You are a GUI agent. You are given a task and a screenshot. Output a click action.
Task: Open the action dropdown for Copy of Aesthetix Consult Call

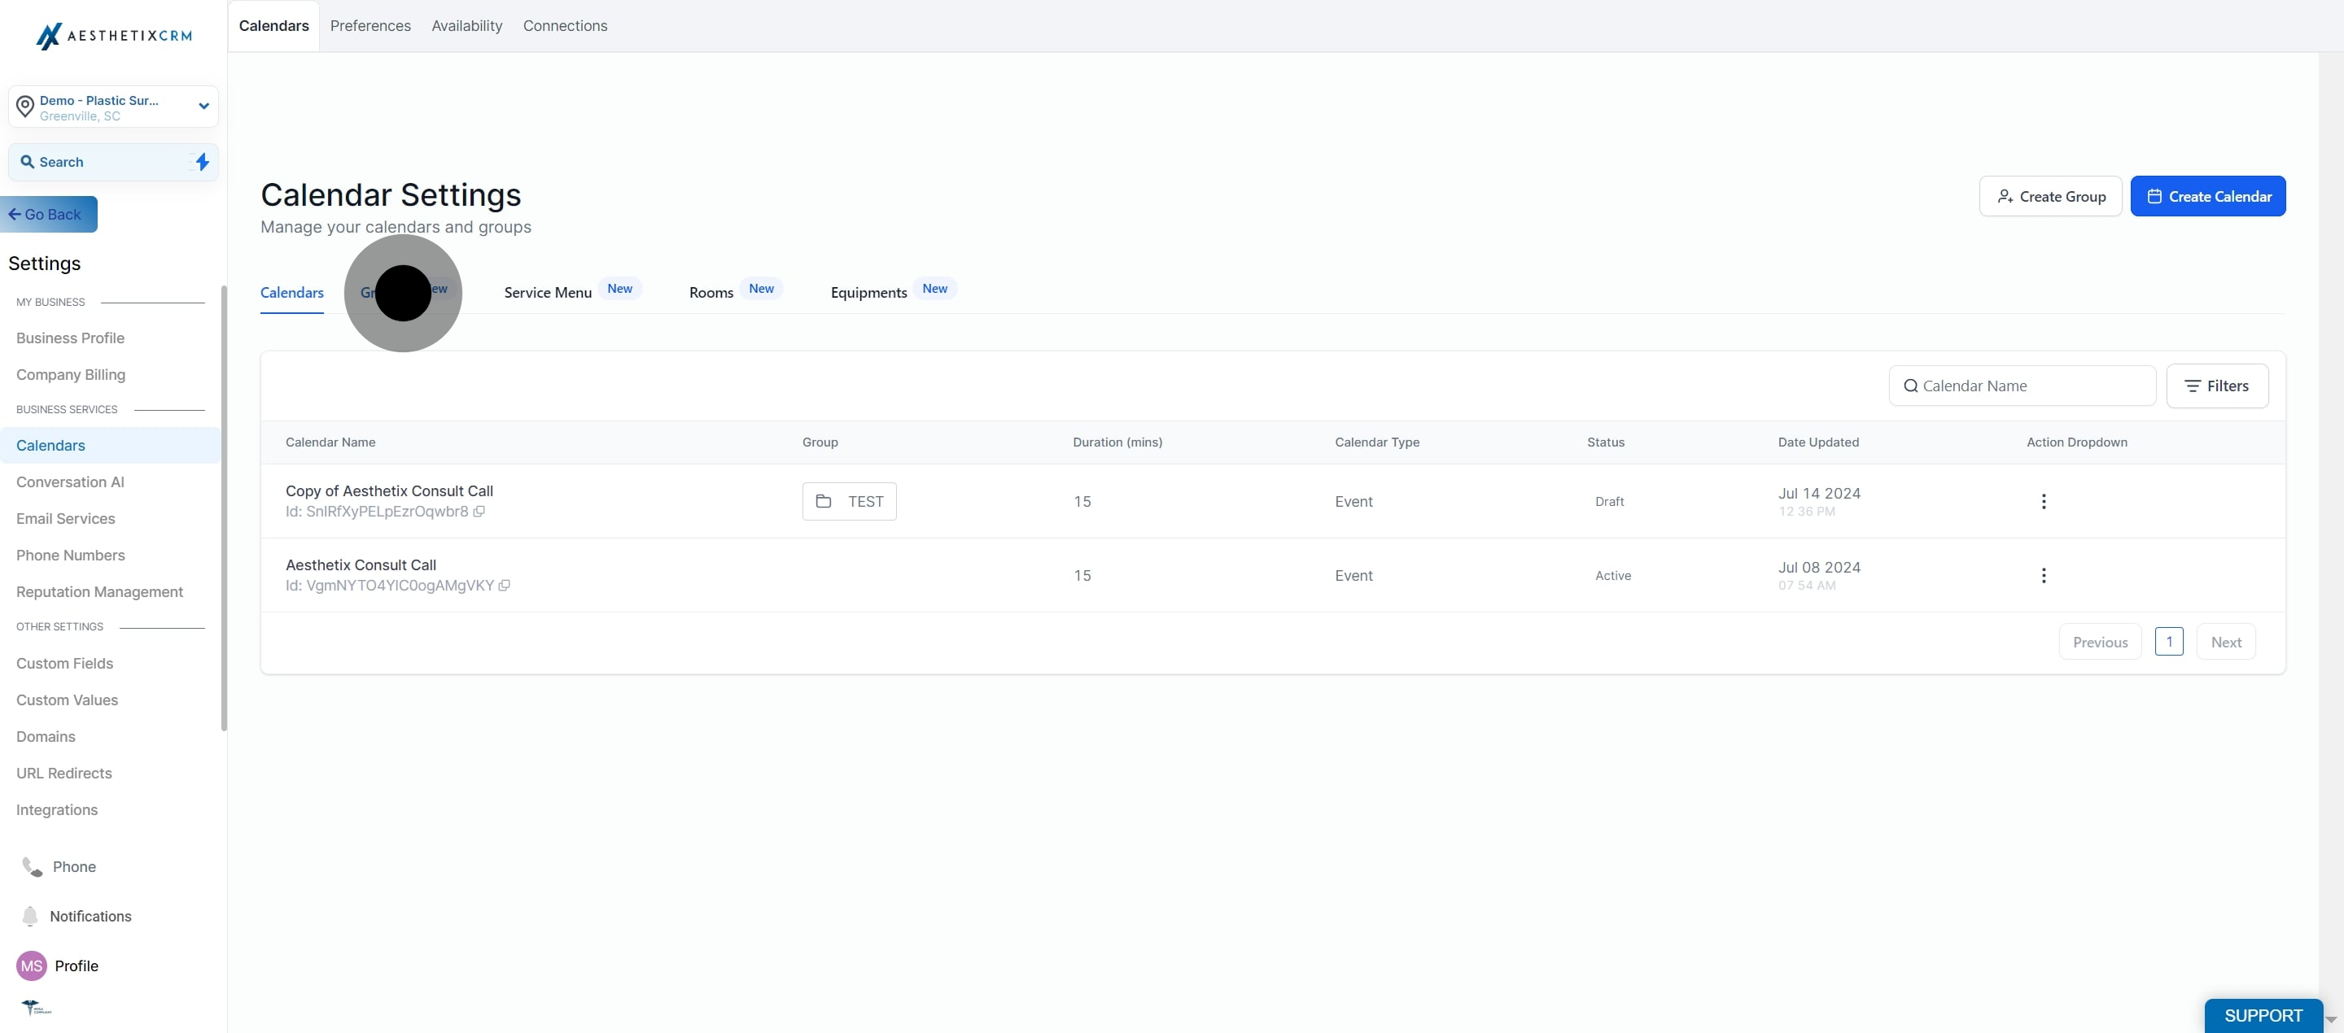(2044, 501)
